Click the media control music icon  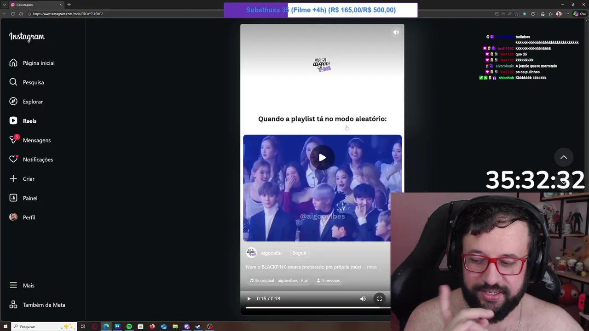543,14
